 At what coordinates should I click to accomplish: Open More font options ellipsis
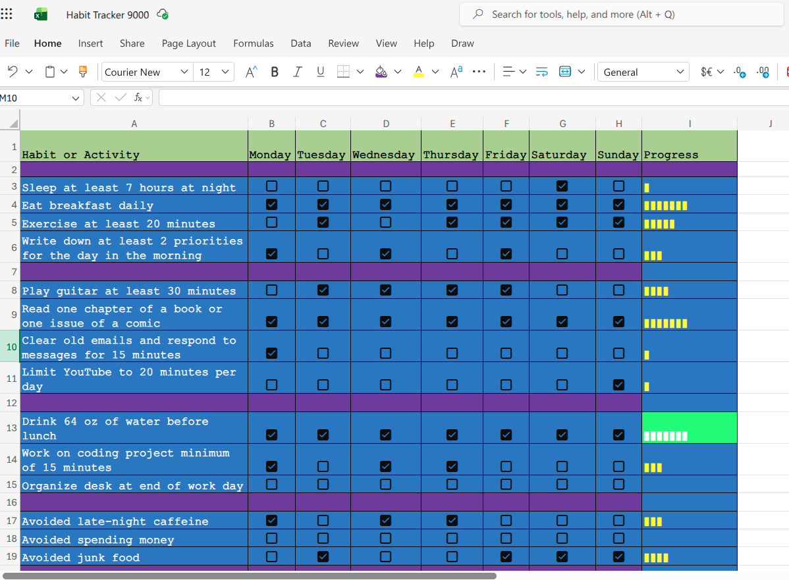pos(479,72)
